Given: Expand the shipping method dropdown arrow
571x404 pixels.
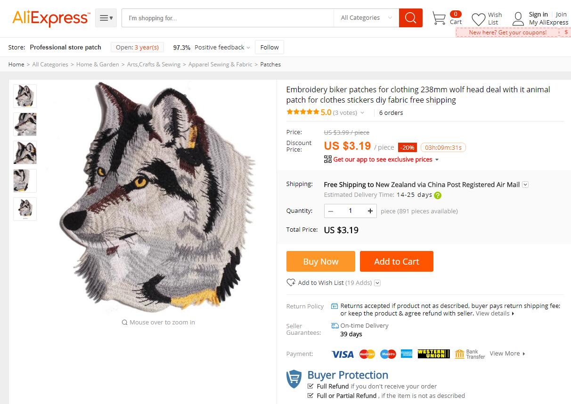Looking at the screenshot, I should pyautogui.click(x=525, y=185).
